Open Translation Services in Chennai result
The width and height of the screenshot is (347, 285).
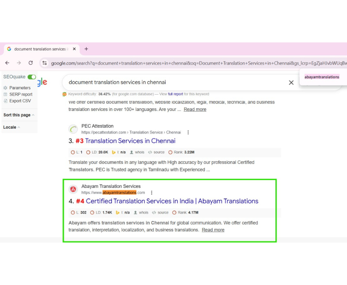point(130,141)
